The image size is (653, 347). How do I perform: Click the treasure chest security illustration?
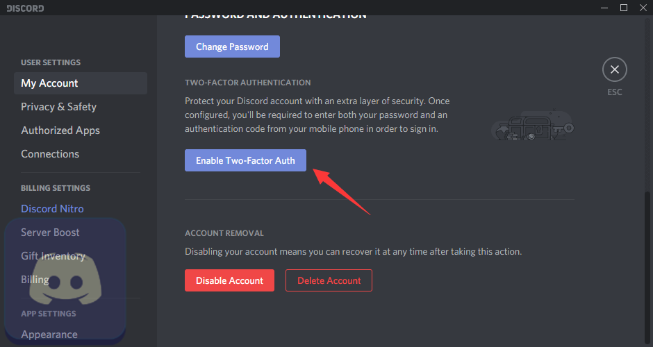[x=533, y=124]
